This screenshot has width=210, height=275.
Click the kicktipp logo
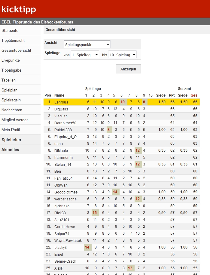pyautogui.click(x=19, y=9)
